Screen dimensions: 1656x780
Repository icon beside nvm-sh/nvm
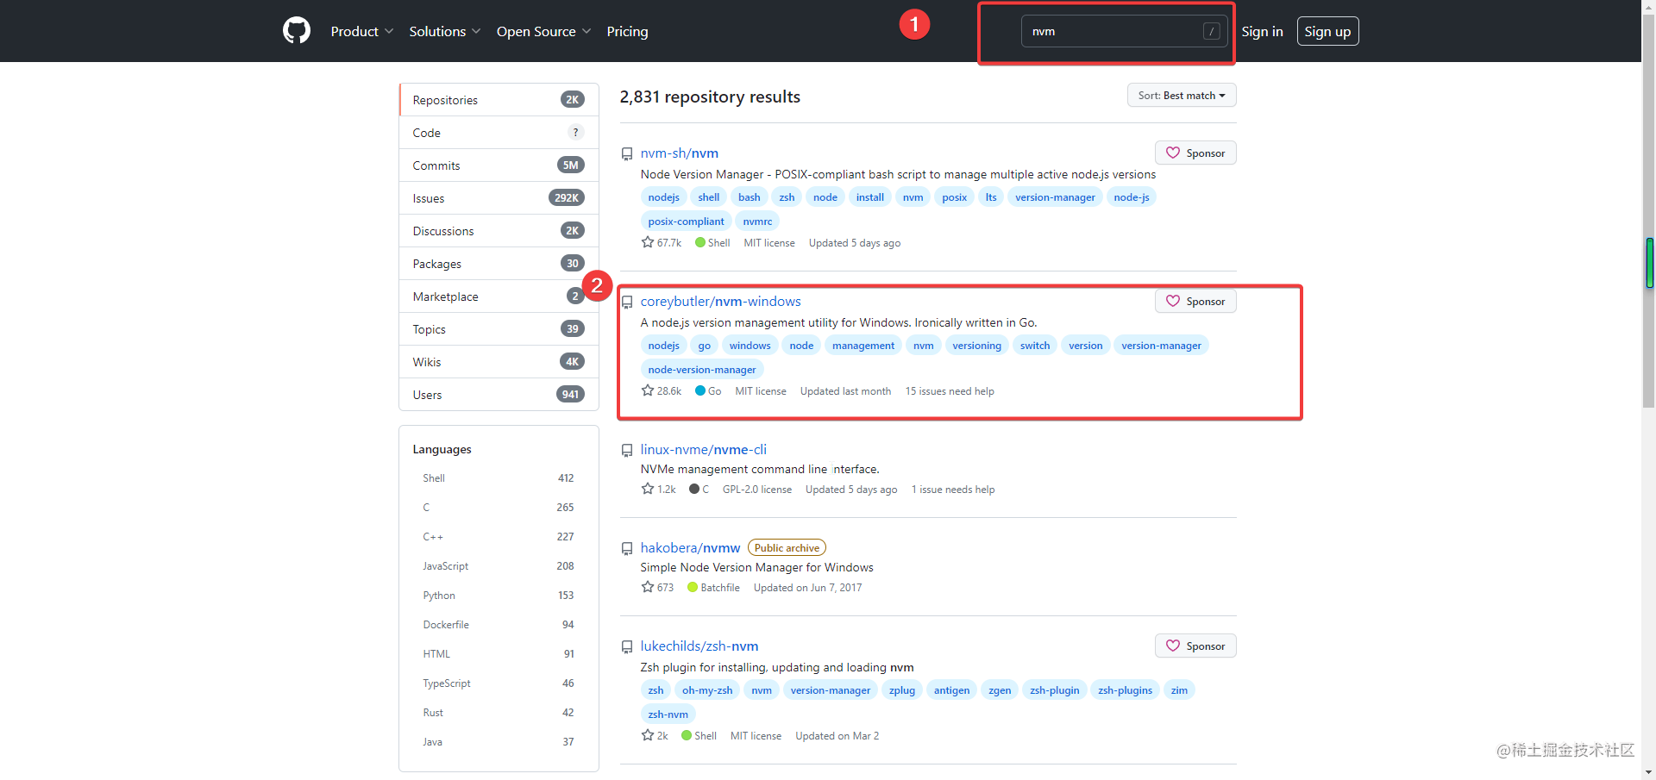627,154
